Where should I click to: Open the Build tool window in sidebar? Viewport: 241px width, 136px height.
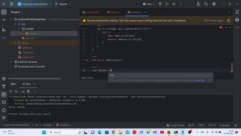tap(4, 87)
